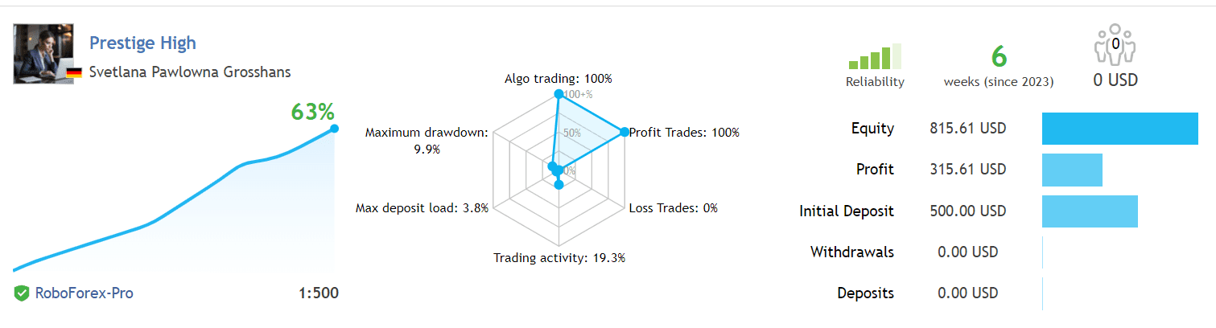1216x328 pixels.
Task: Click the Prestige High signal title
Action: click(142, 43)
